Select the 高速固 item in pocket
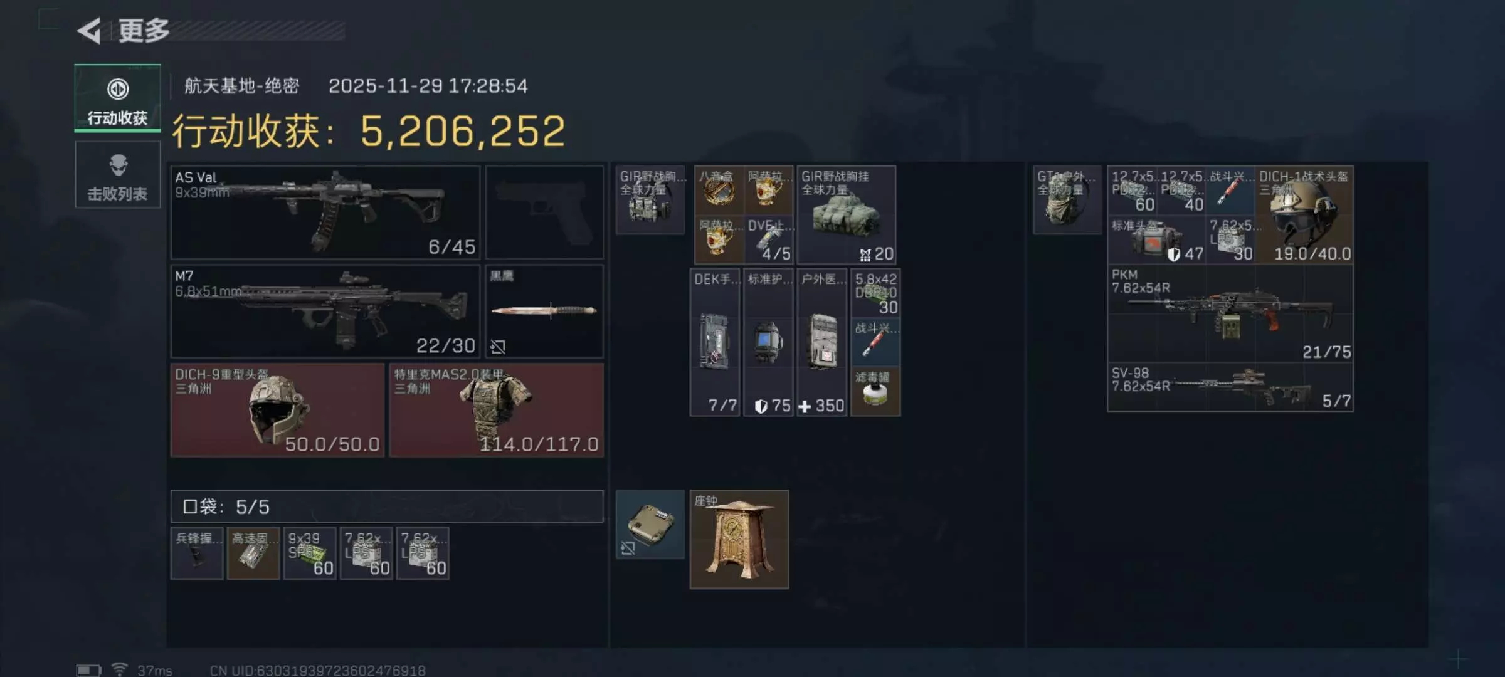The image size is (1505, 677). coord(253,554)
